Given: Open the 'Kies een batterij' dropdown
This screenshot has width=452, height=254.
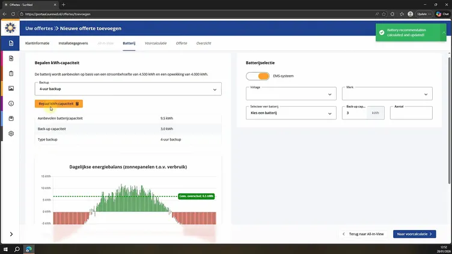Looking at the screenshot, I should pyautogui.click(x=291, y=113).
